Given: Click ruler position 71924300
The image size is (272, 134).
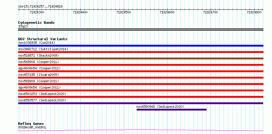Looking at the screenshot, I should click(37, 12).
